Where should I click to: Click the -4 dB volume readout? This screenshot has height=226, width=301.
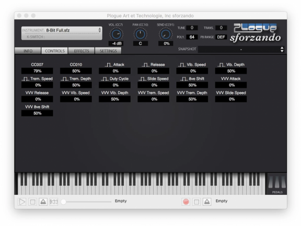point(117,43)
